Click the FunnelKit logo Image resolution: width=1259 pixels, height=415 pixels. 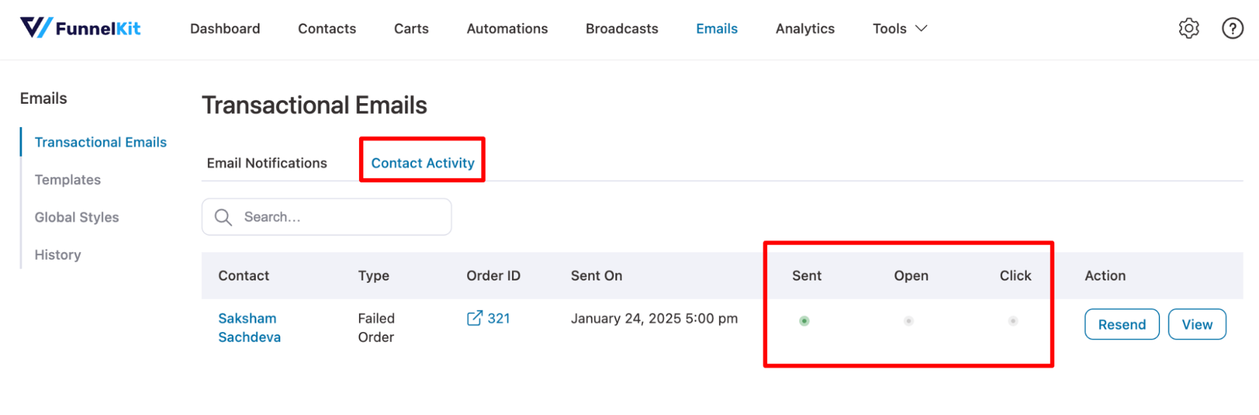(80, 28)
